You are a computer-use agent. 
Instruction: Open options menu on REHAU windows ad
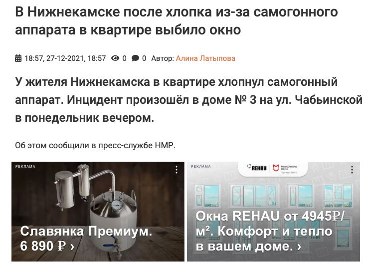tap(352, 170)
